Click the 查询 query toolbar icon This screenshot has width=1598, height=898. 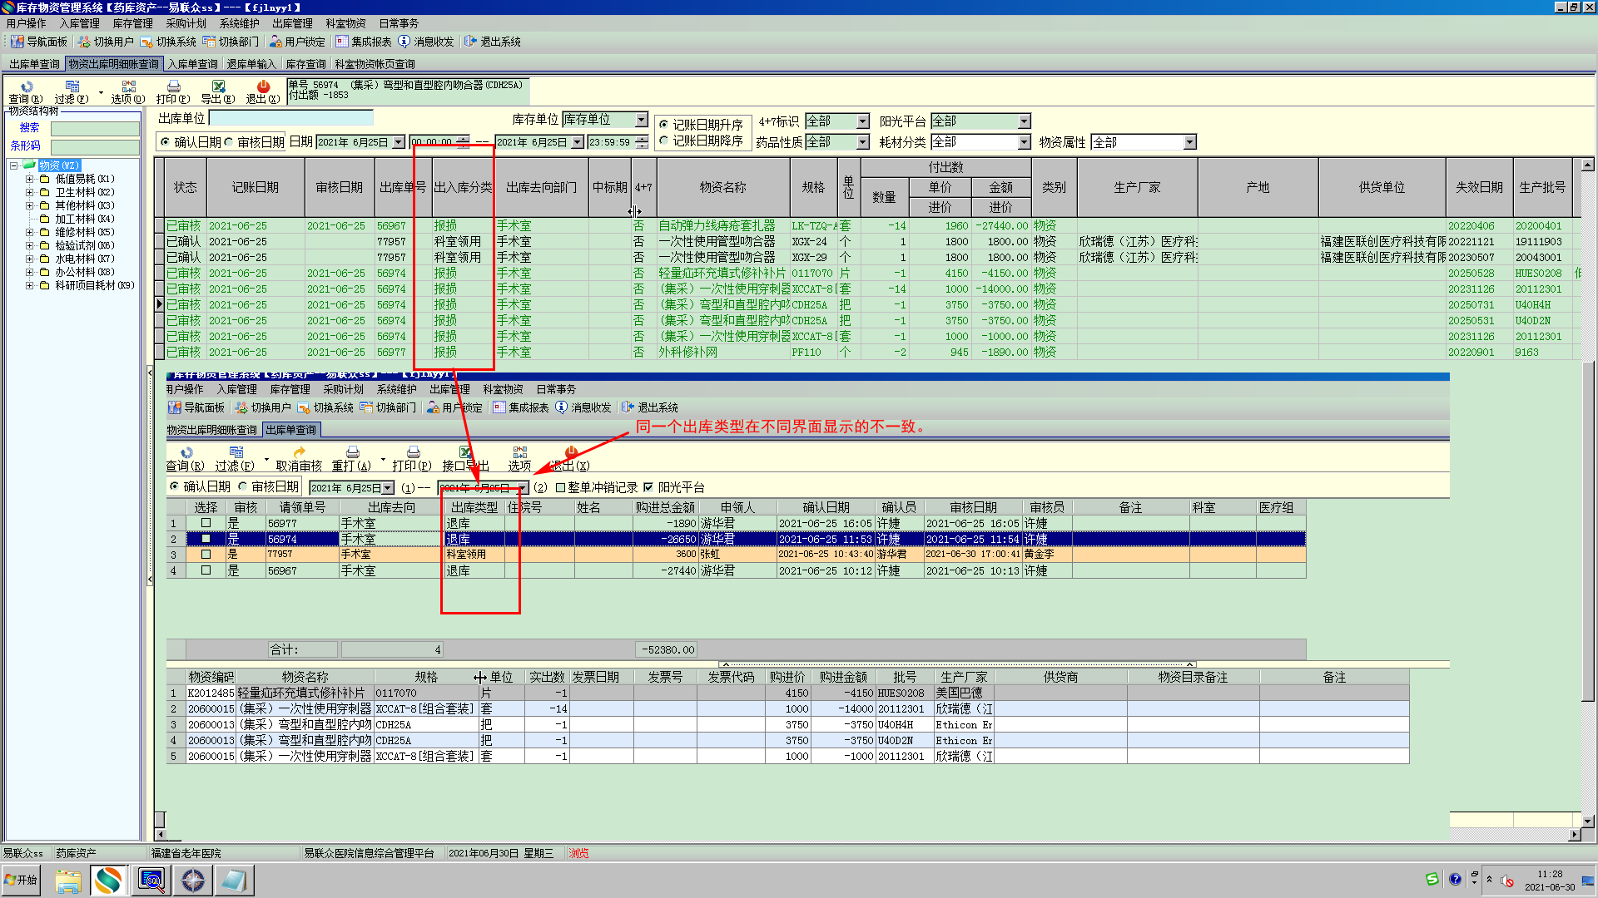26,87
